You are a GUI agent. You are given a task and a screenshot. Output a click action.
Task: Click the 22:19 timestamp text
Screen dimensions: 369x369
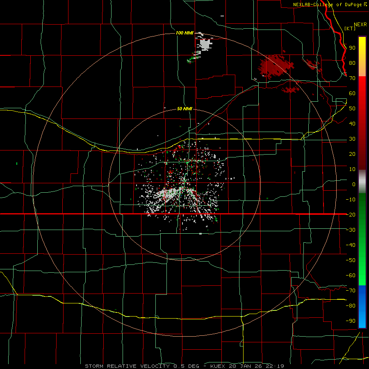pos(274,366)
